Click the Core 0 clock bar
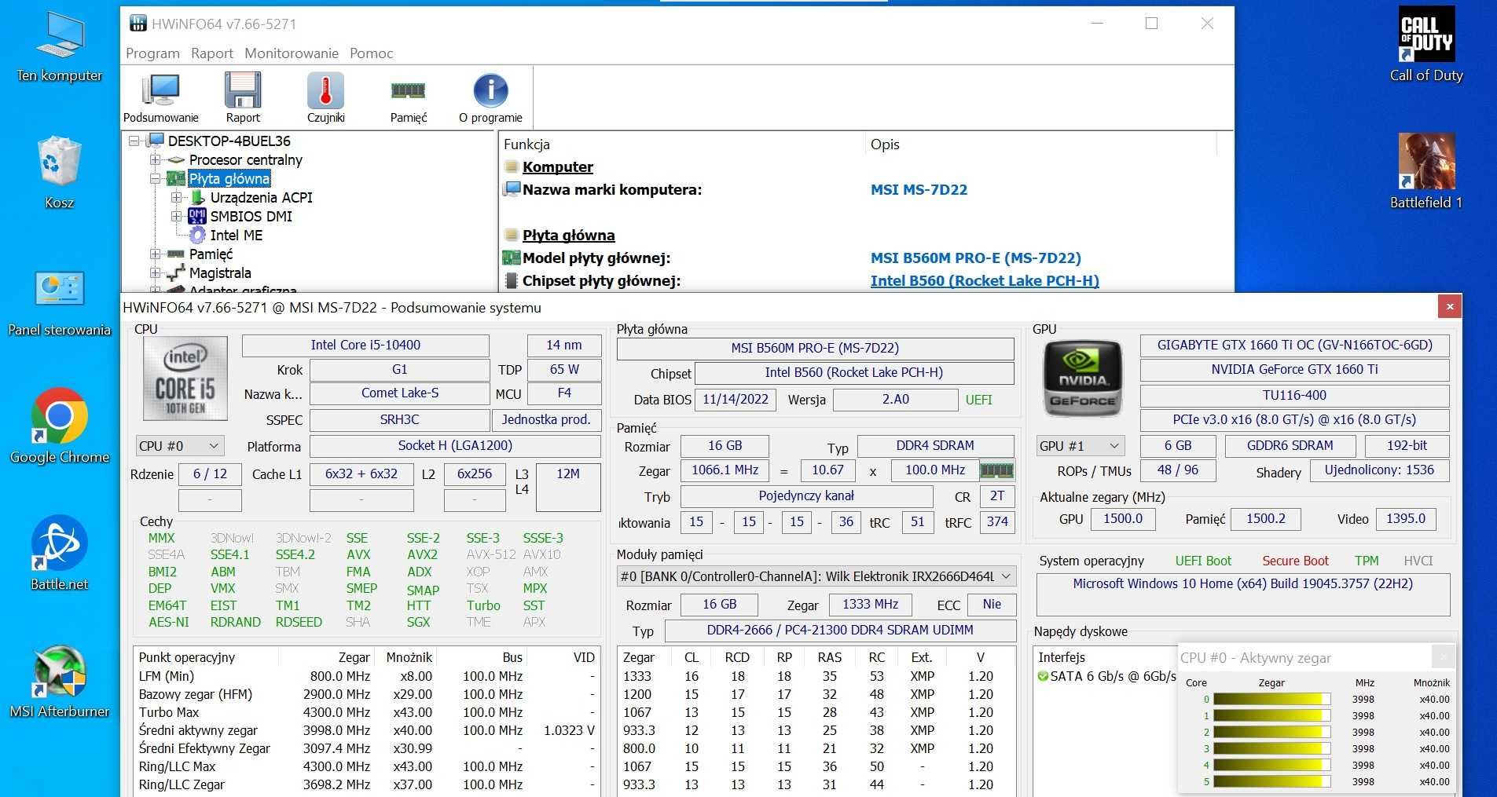The height and width of the screenshot is (797, 1497). (x=1271, y=699)
